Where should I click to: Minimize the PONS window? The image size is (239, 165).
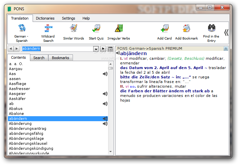pyautogui.click(x=201, y=7)
